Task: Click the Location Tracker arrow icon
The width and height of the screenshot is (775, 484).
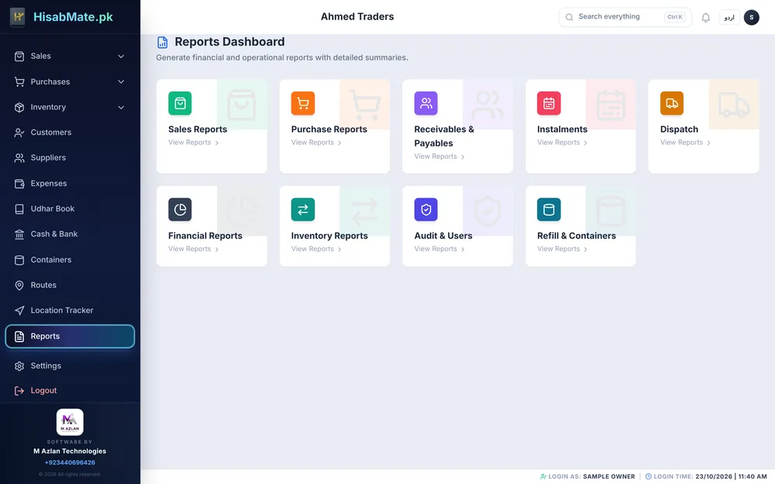Action: 19,311
